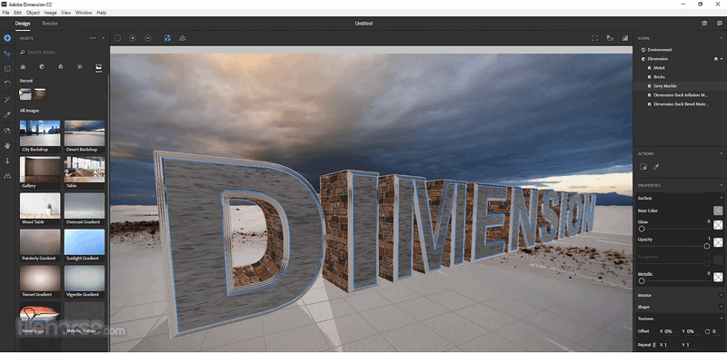Click the Opacity slider handle

coord(707,246)
